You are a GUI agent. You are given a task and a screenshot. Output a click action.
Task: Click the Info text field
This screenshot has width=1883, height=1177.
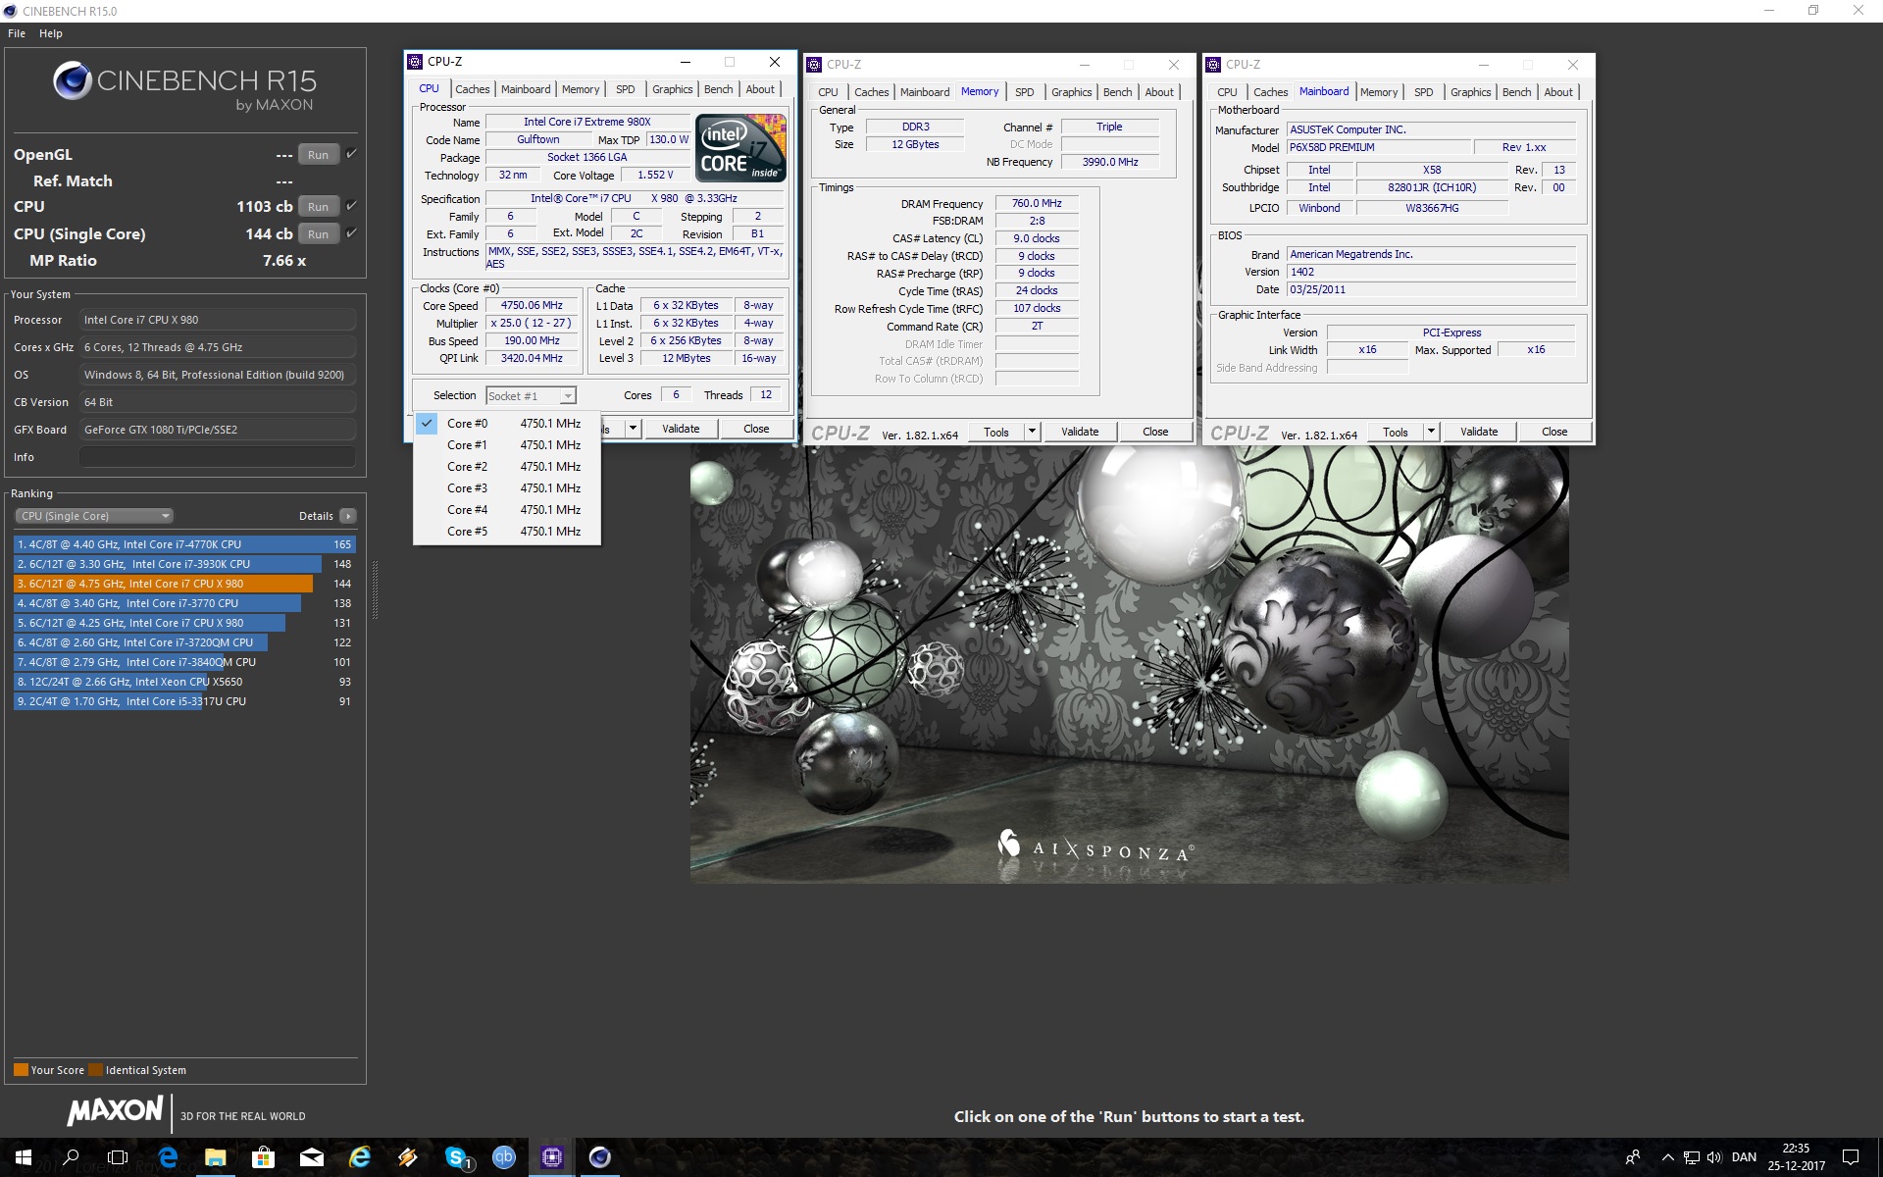click(x=218, y=457)
